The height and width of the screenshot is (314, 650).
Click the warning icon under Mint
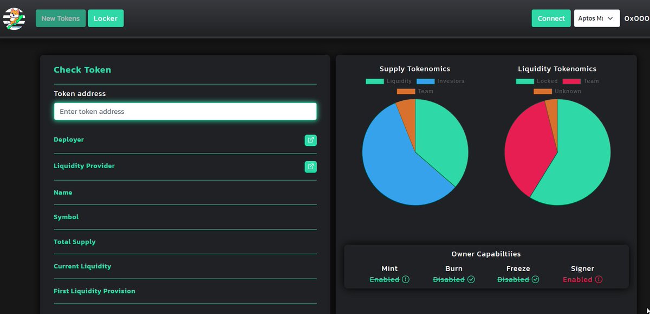click(x=406, y=280)
